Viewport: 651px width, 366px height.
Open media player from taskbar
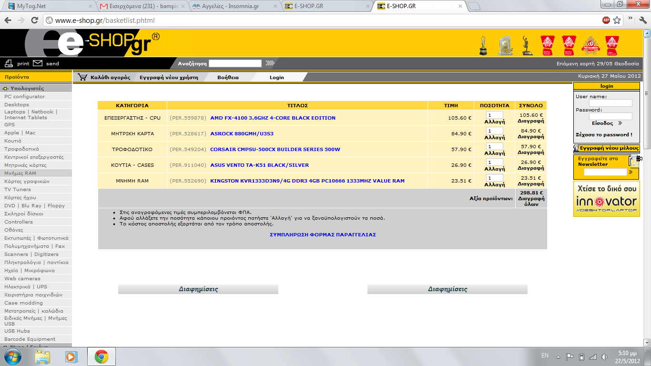71,356
